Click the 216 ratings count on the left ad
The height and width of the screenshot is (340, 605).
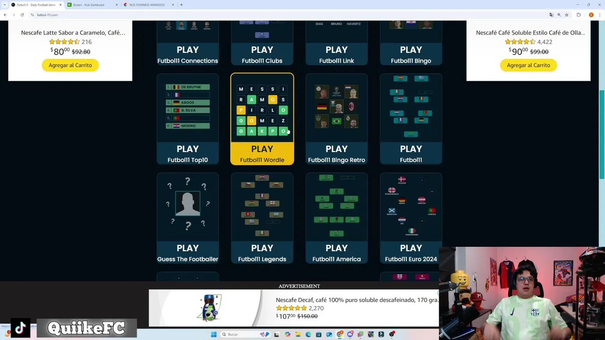pos(86,42)
